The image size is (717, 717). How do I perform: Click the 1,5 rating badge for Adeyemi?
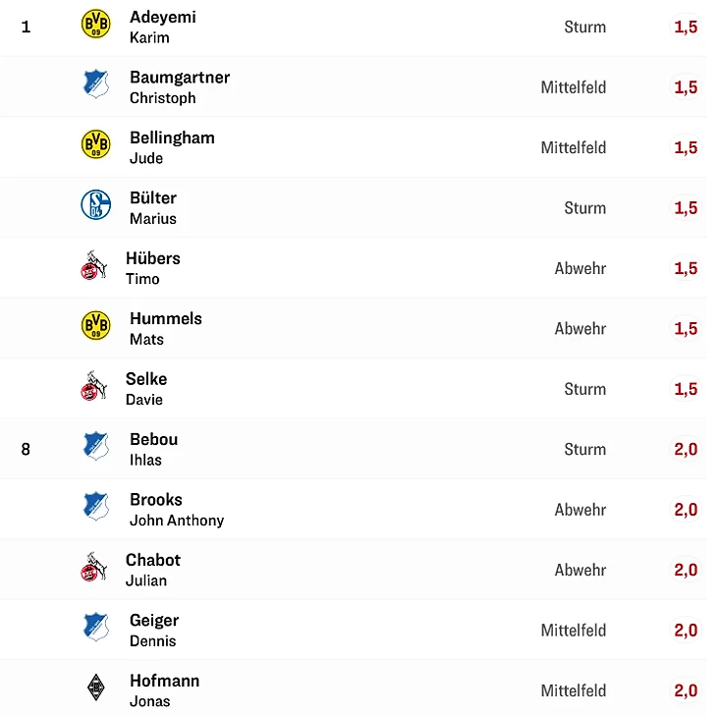[686, 27]
